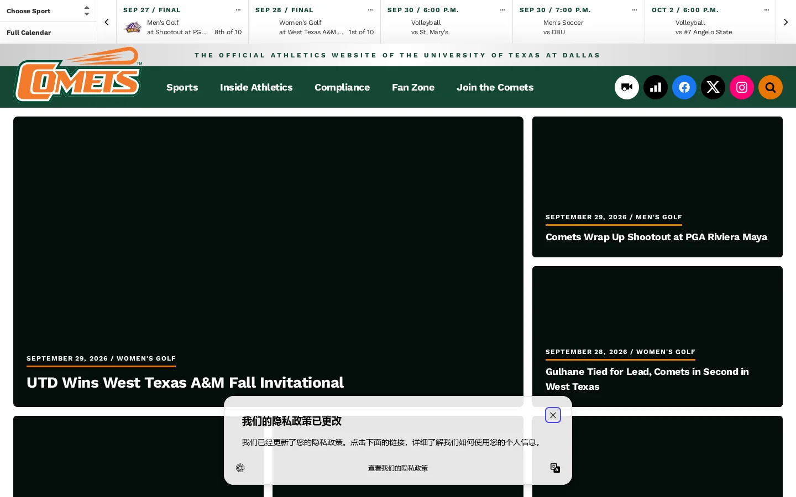
Task: Open Volleyball vs #7 Angelo State event
Action: [x=711, y=22]
